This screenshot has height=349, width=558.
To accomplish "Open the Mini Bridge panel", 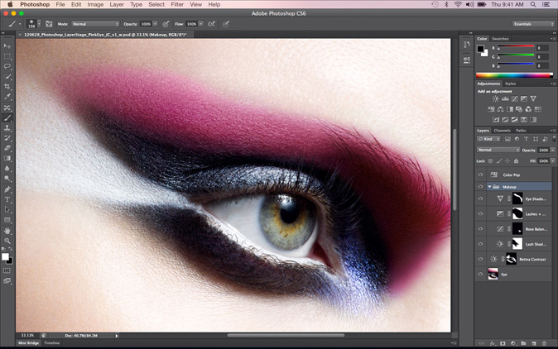I will pyautogui.click(x=27, y=342).
